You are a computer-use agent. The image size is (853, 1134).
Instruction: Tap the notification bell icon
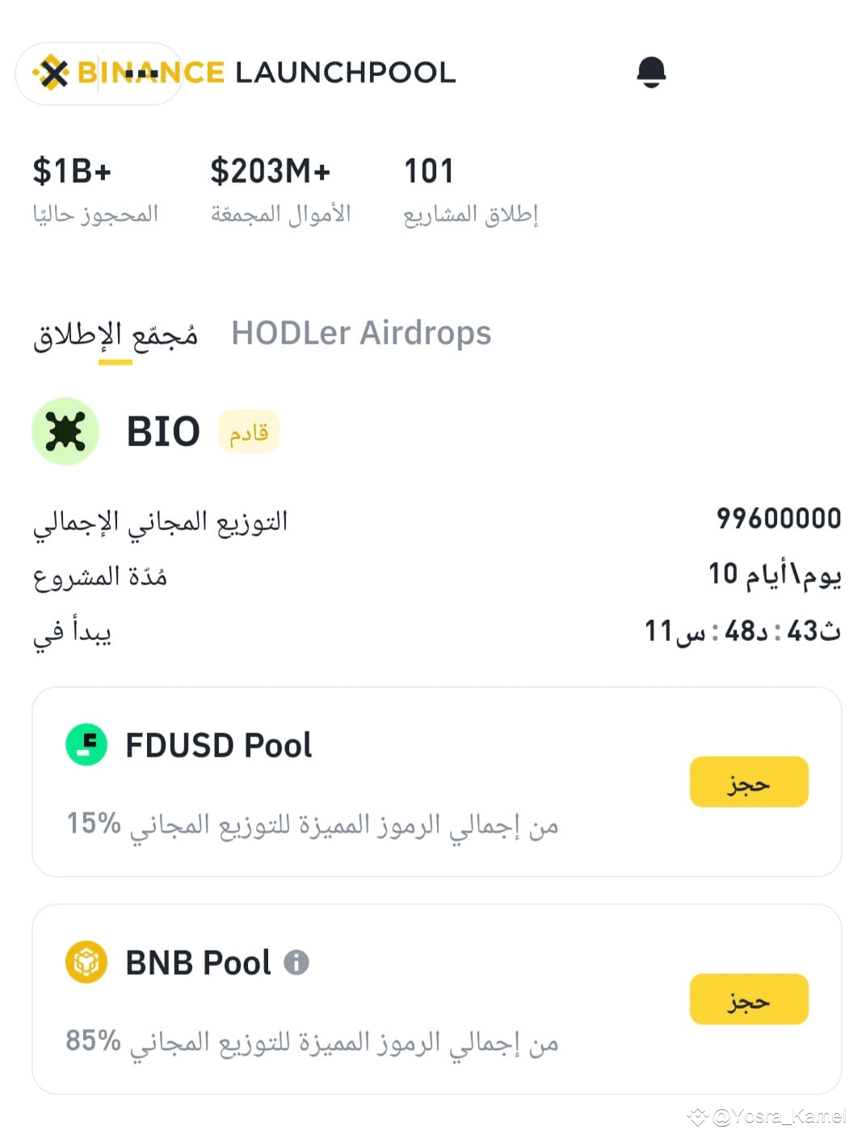(x=651, y=72)
